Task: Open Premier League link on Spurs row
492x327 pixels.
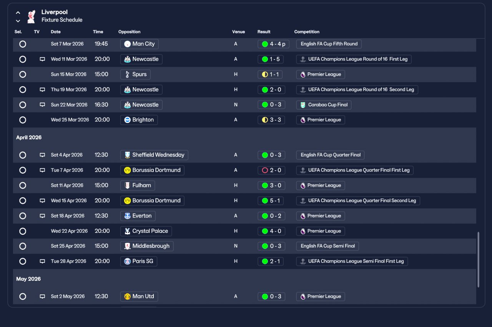Action: tap(321, 74)
